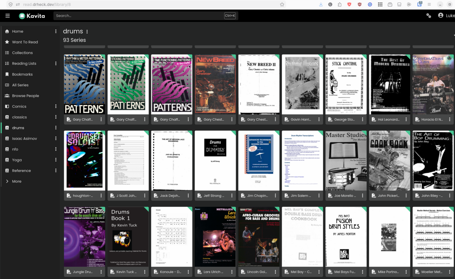This screenshot has width=455, height=279.
Task: Open the Moeller Method series title
Action: [x=432, y=272]
